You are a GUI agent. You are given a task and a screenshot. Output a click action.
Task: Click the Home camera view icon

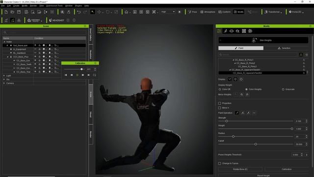[x=127, y=12]
